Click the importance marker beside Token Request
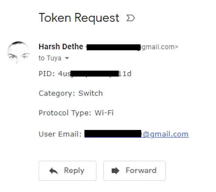Viewport: 216px width, 192px height. point(130,18)
